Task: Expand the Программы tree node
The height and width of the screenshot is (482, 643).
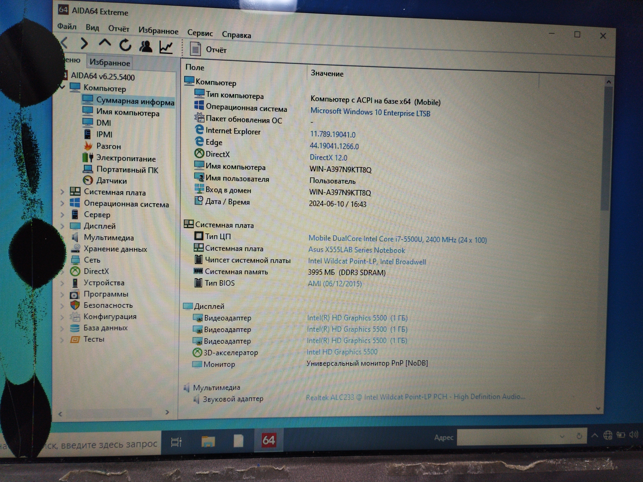Action: [62, 295]
